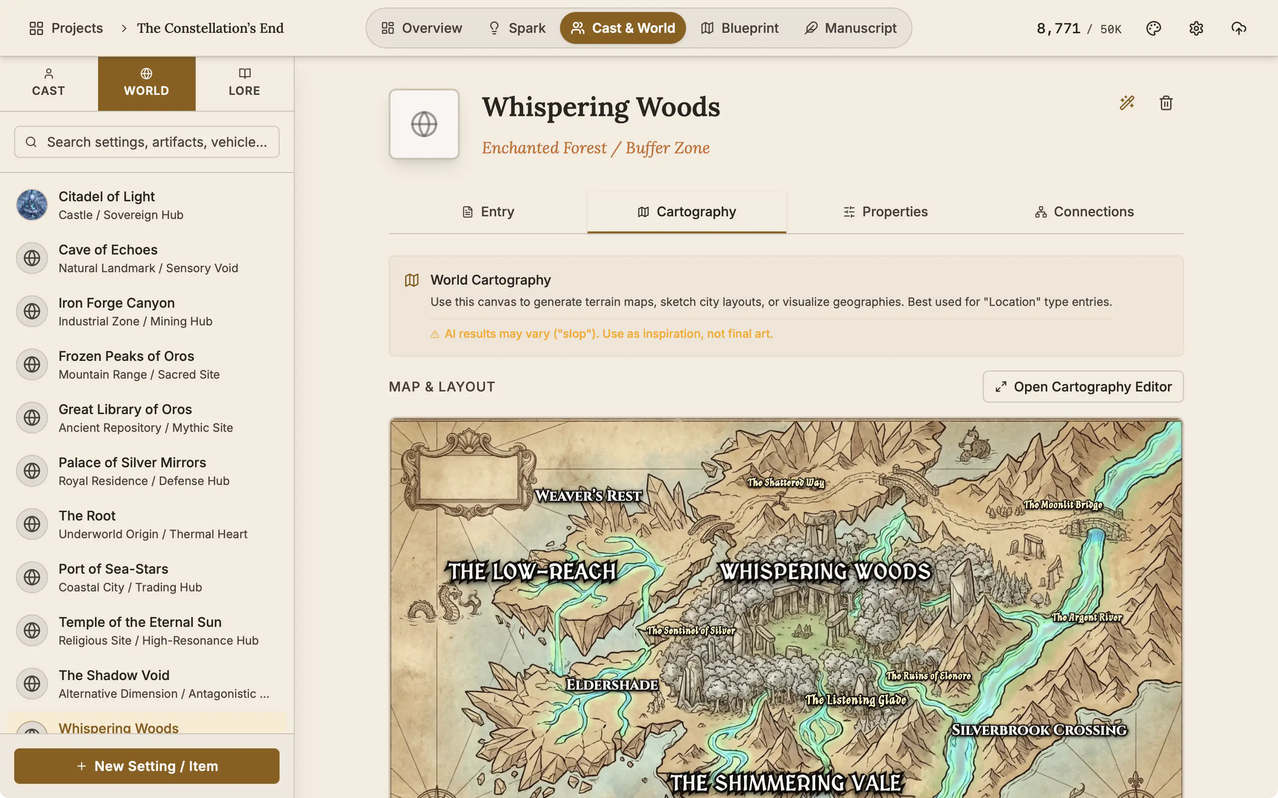The image size is (1278, 798).
Task: Open the Manuscript tab
Action: pos(850,28)
